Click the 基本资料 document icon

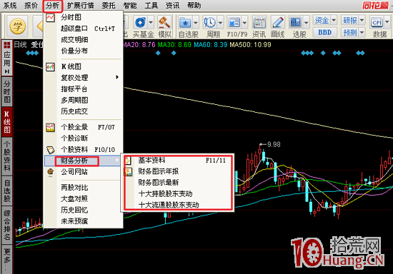pyautogui.click(x=128, y=161)
